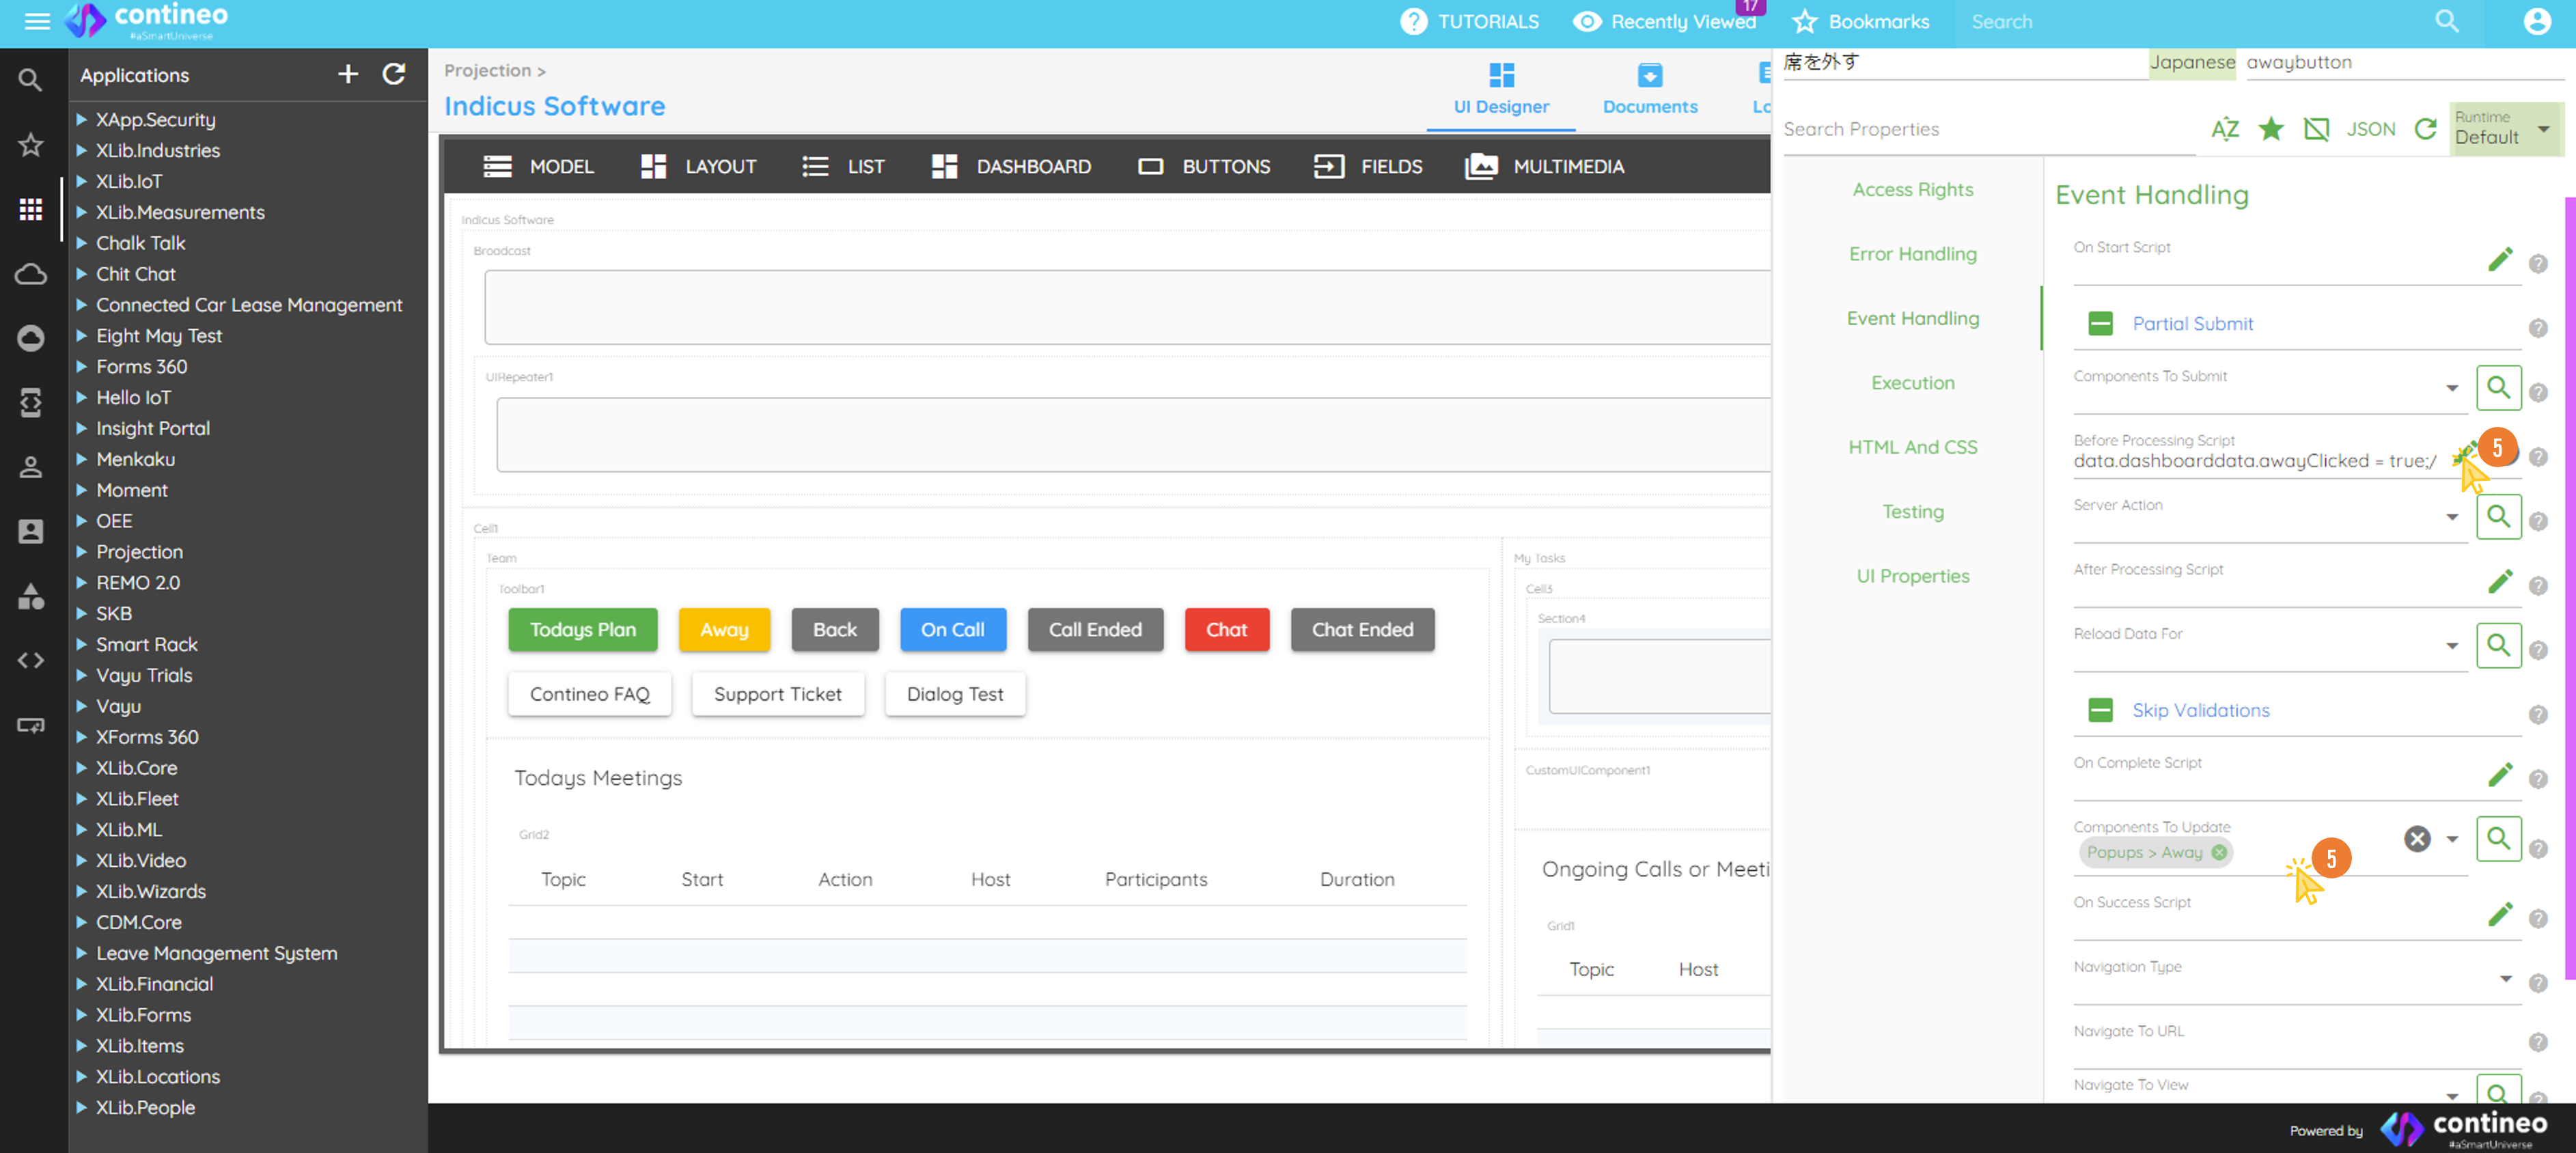
Task: Open the Error Handling properties section
Action: coord(1911,254)
